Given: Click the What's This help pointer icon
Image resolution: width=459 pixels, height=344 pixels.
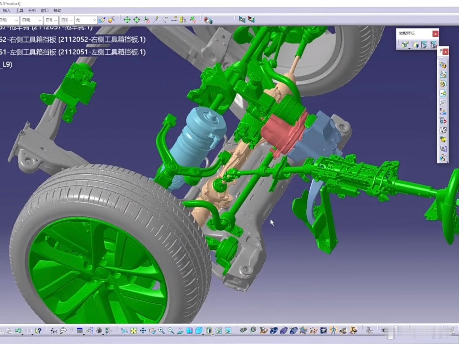Looking at the screenshot, I should point(38,331).
